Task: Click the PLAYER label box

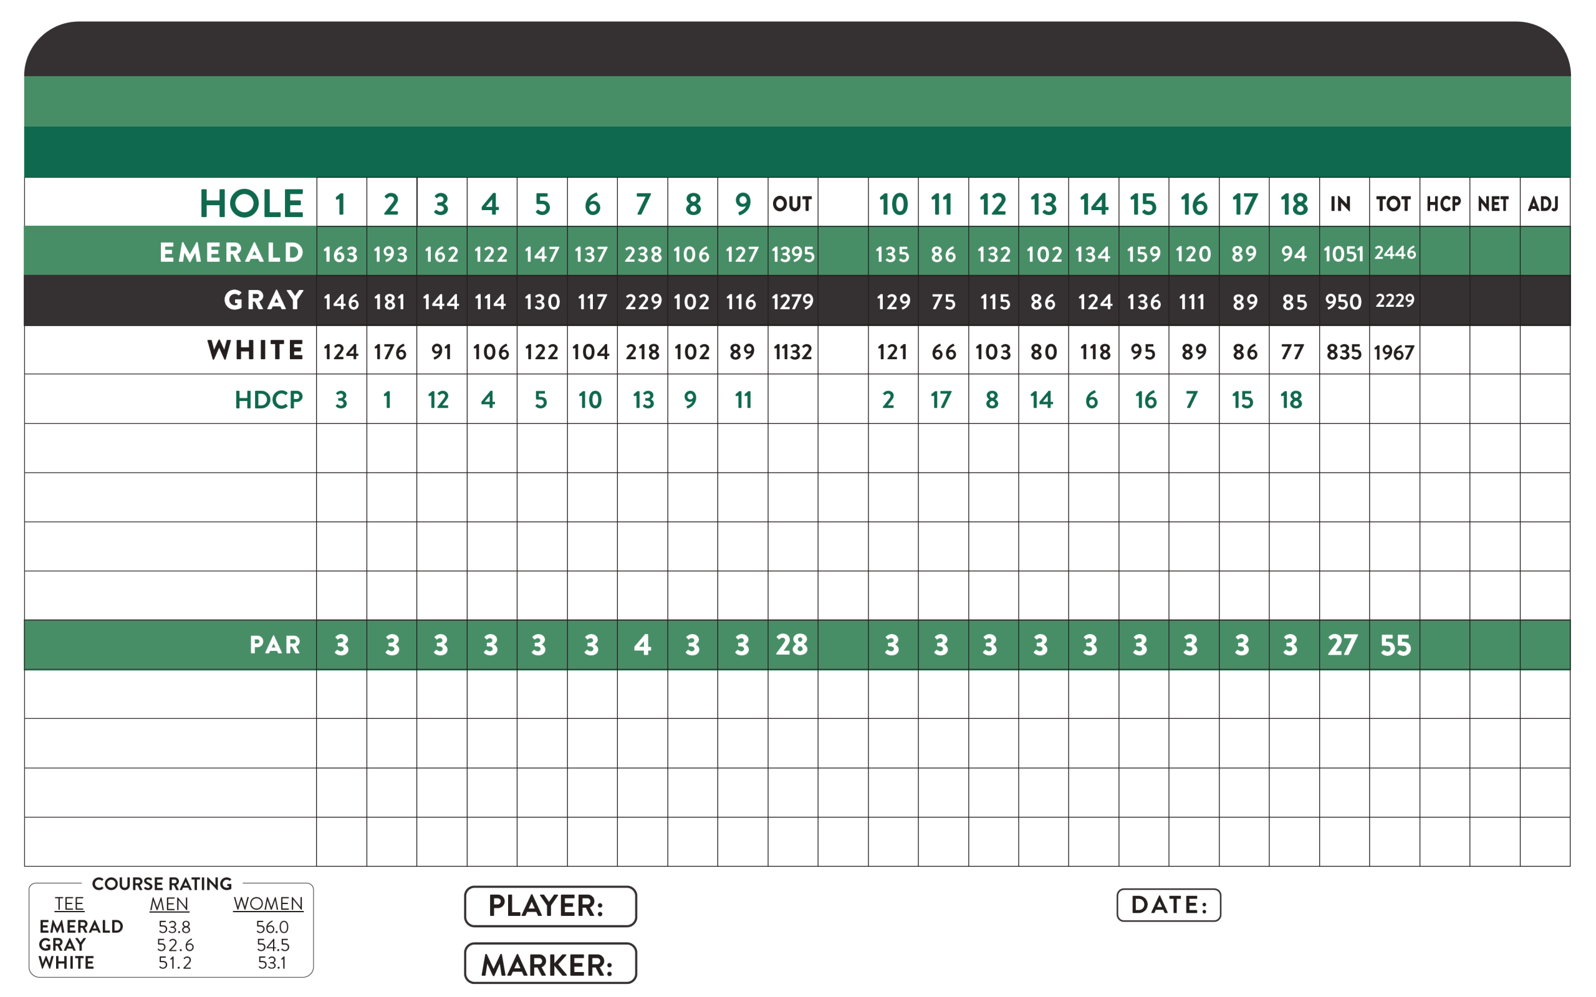Action: coord(550,906)
